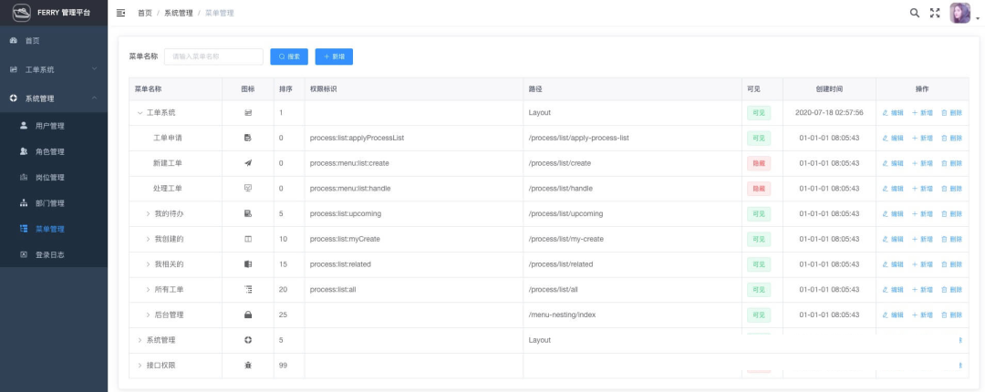
Task: Click the chart icon in 工单系统 row
Action: click(247, 113)
